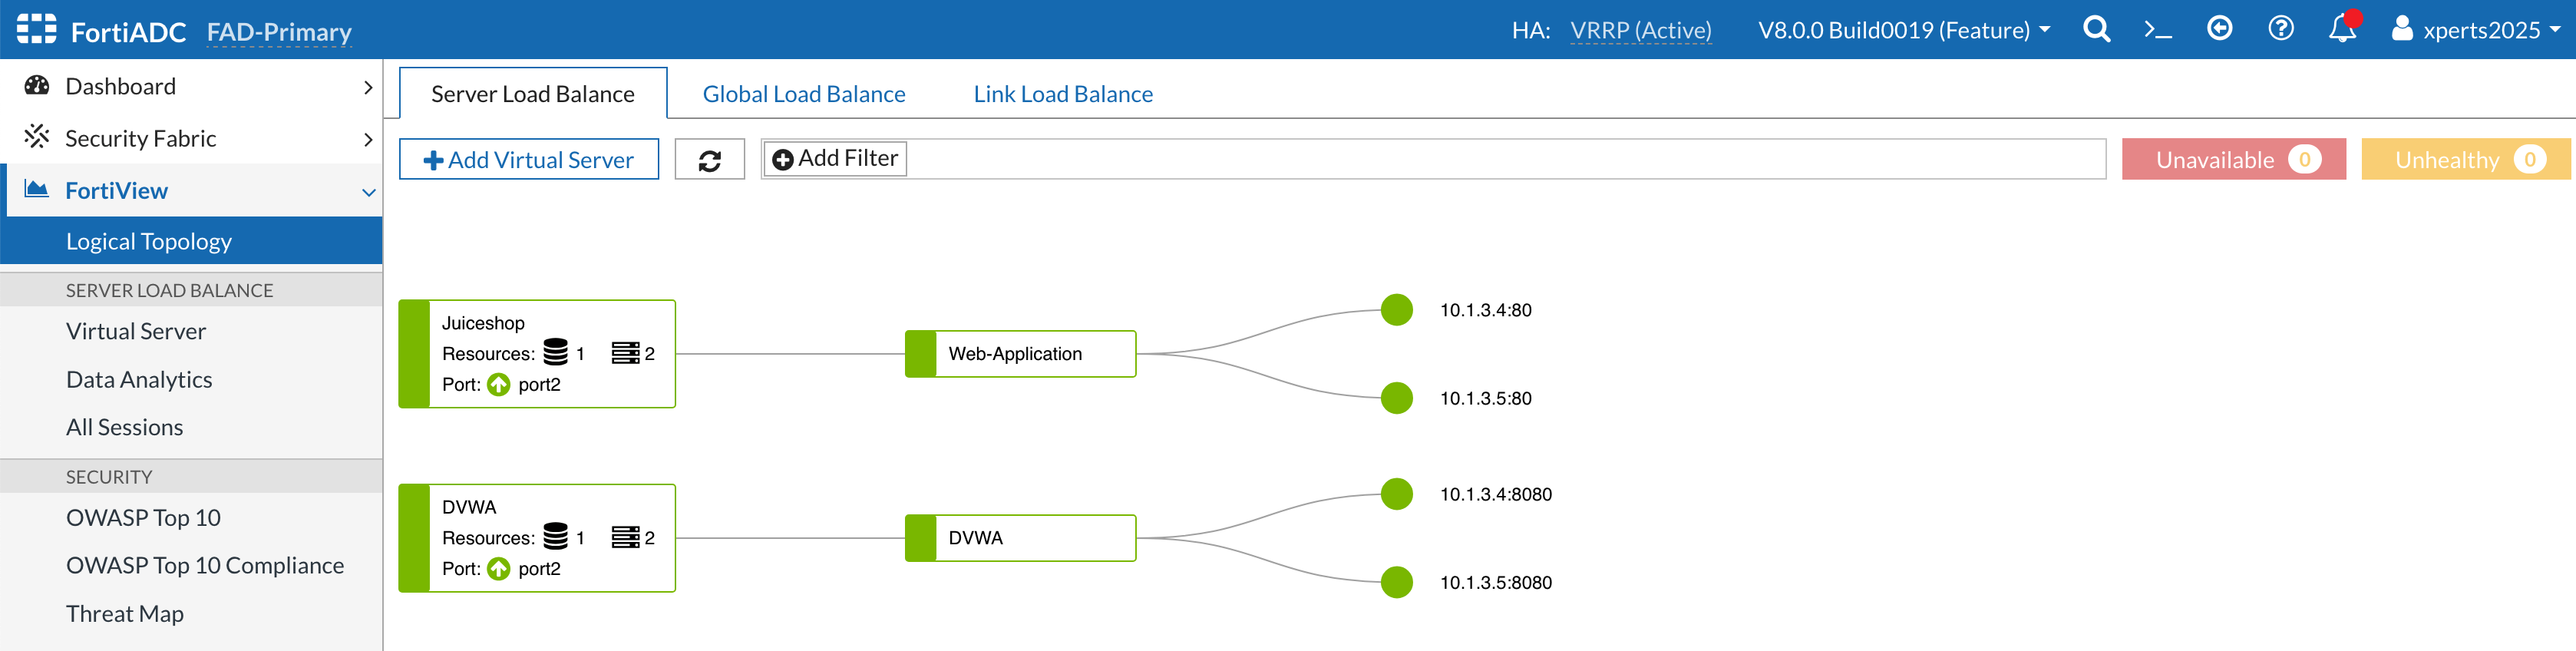Click the Add Virtual Server button
This screenshot has height=651, width=2576.
click(x=528, y=160)
